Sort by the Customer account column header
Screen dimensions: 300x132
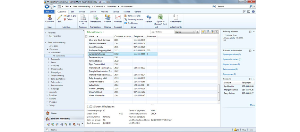pos(123,36)
